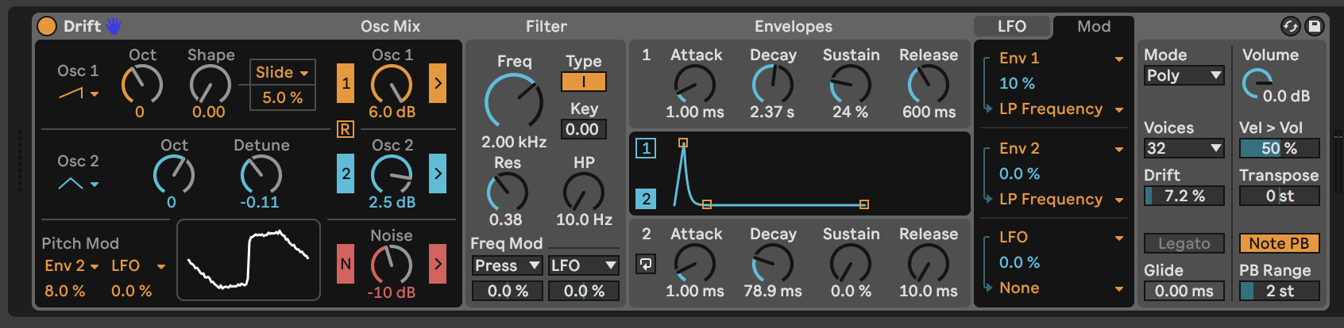Click the Osc 2 Oct knob
Screen dimensions: 1344x328
(174, 174)
